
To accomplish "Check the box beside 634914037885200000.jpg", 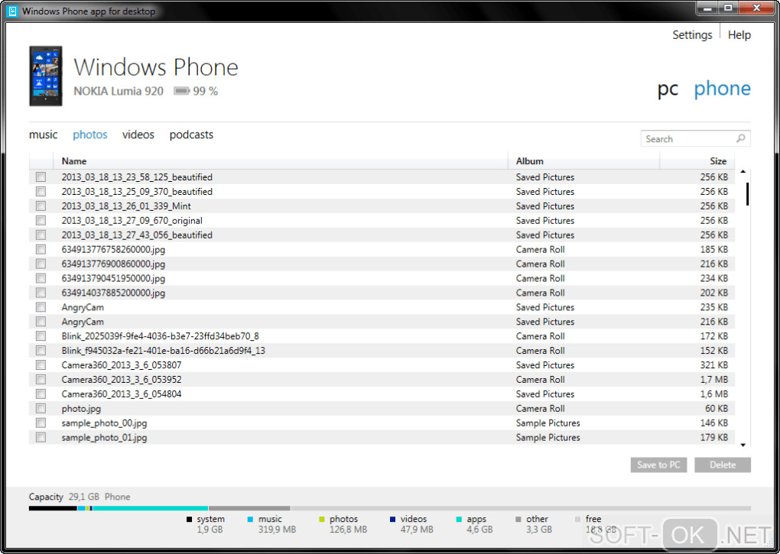I will pos(41,293).
